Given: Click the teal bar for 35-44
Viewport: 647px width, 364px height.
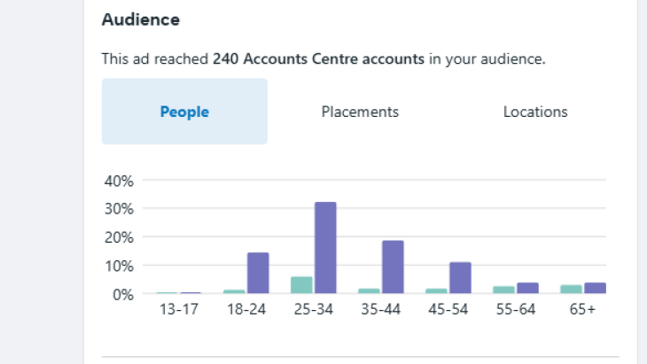Looking at the screenshot, I should tap(369, 291).
